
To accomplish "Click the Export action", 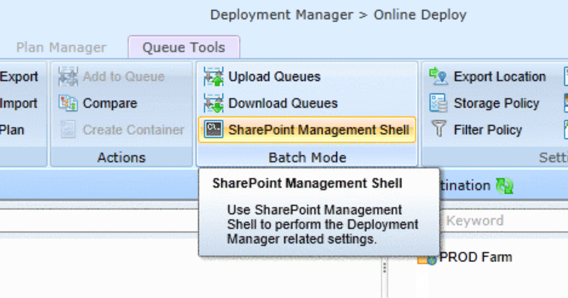I will 19,76.
